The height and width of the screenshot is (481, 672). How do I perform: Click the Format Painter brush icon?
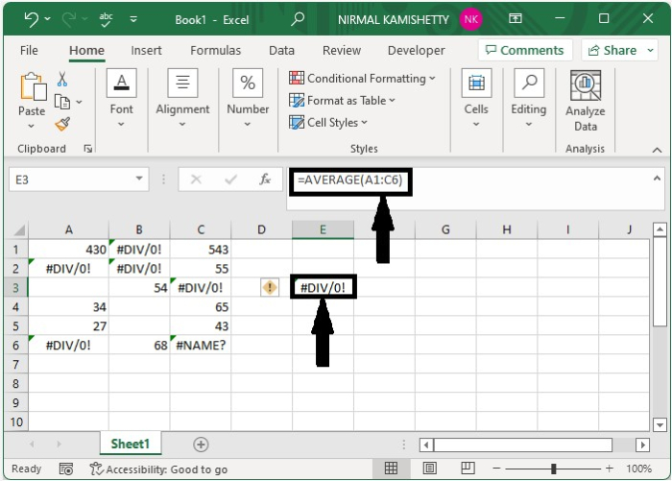[x=62, y=124]
